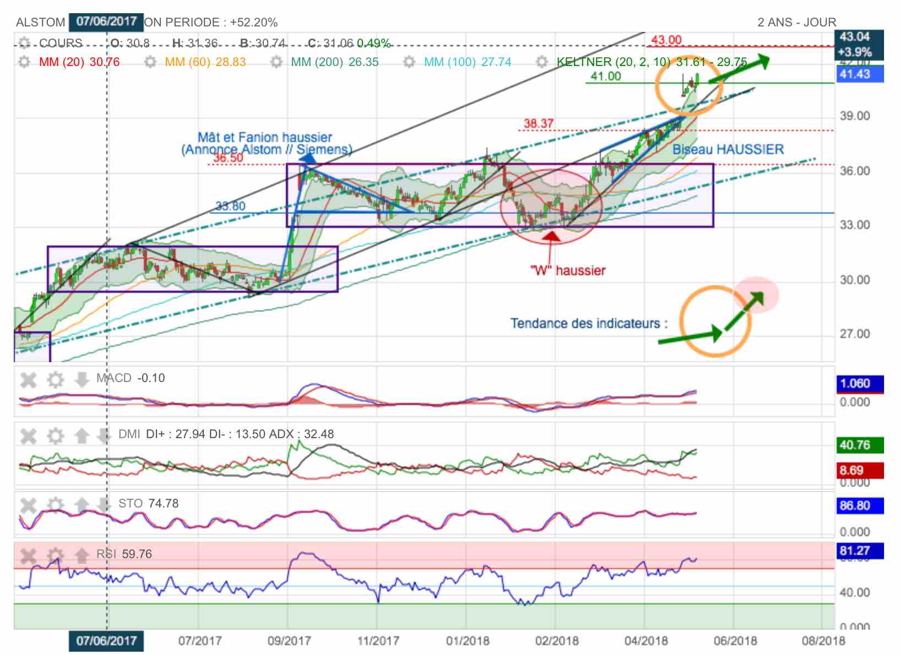Move the STO panel up

click(82, 505)
